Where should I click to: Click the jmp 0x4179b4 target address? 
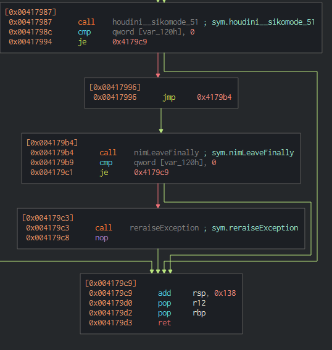point(214,97)
